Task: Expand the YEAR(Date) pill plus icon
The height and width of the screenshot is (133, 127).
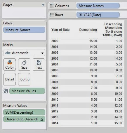Action: 80,15
